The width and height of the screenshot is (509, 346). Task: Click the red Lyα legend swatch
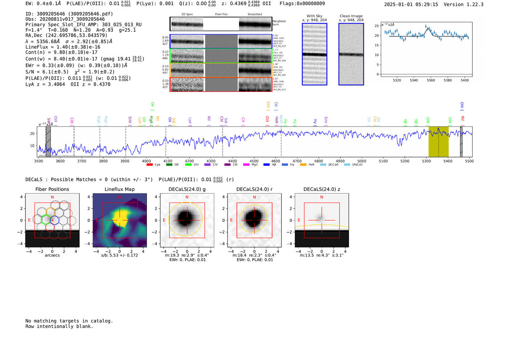tap(149, 165)
